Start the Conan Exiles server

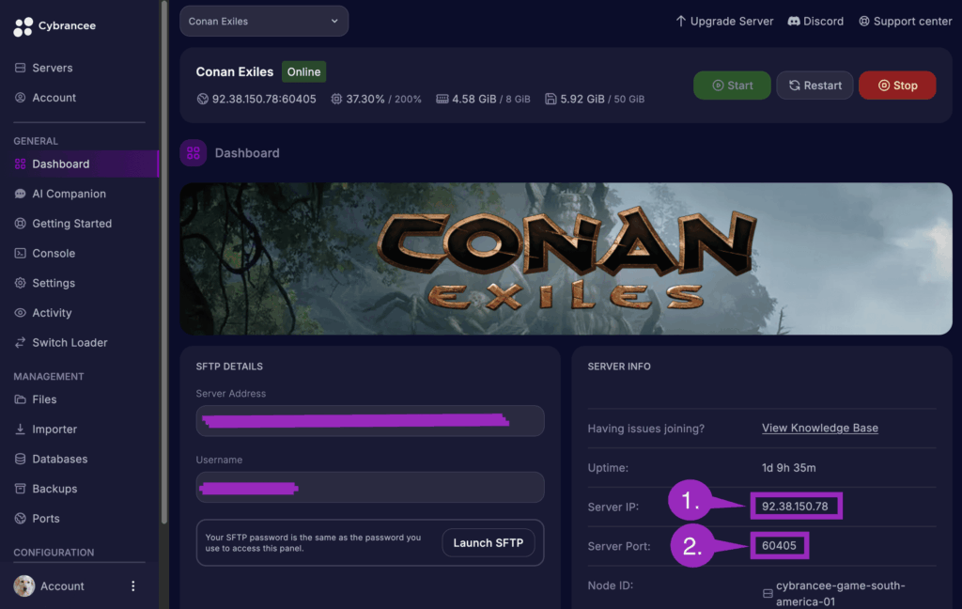[x=732, y=86]
